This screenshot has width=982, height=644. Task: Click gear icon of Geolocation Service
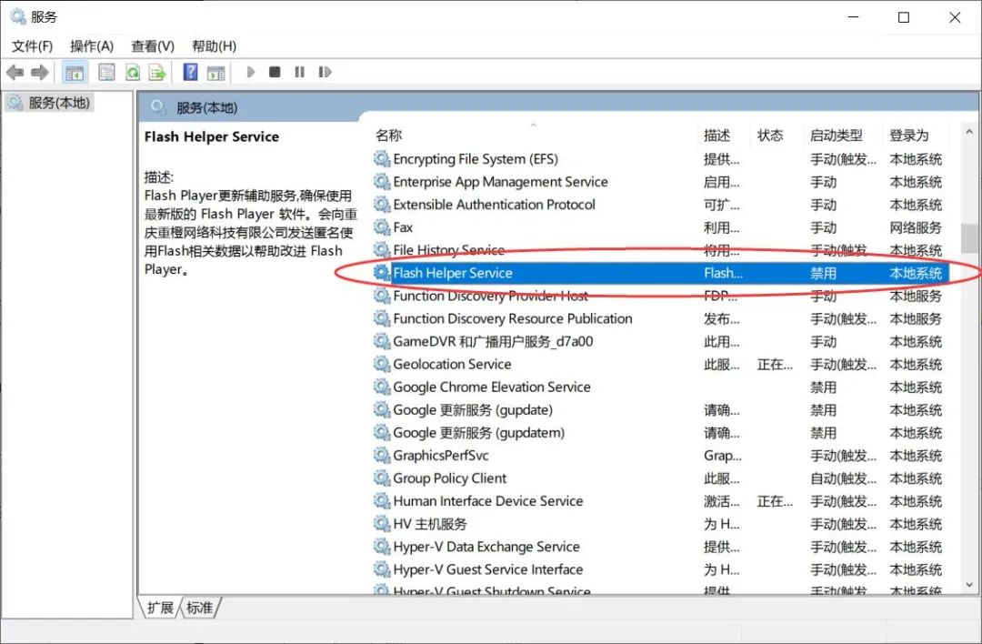click(x=382, y=364)
